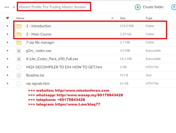The image size is (176, 133).
Task: Select K-Lite_Codec_Pack_690_Full.exe file name
Action: coord(52,59)
